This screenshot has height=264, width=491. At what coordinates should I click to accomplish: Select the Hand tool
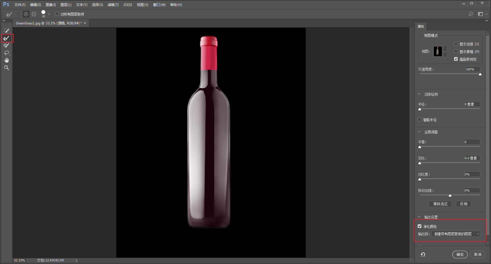pyautogui.click(x=7, y=60)
